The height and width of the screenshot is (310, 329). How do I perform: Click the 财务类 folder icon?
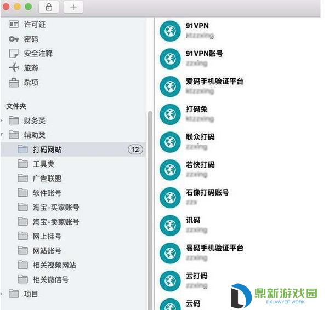pos(14,120)
